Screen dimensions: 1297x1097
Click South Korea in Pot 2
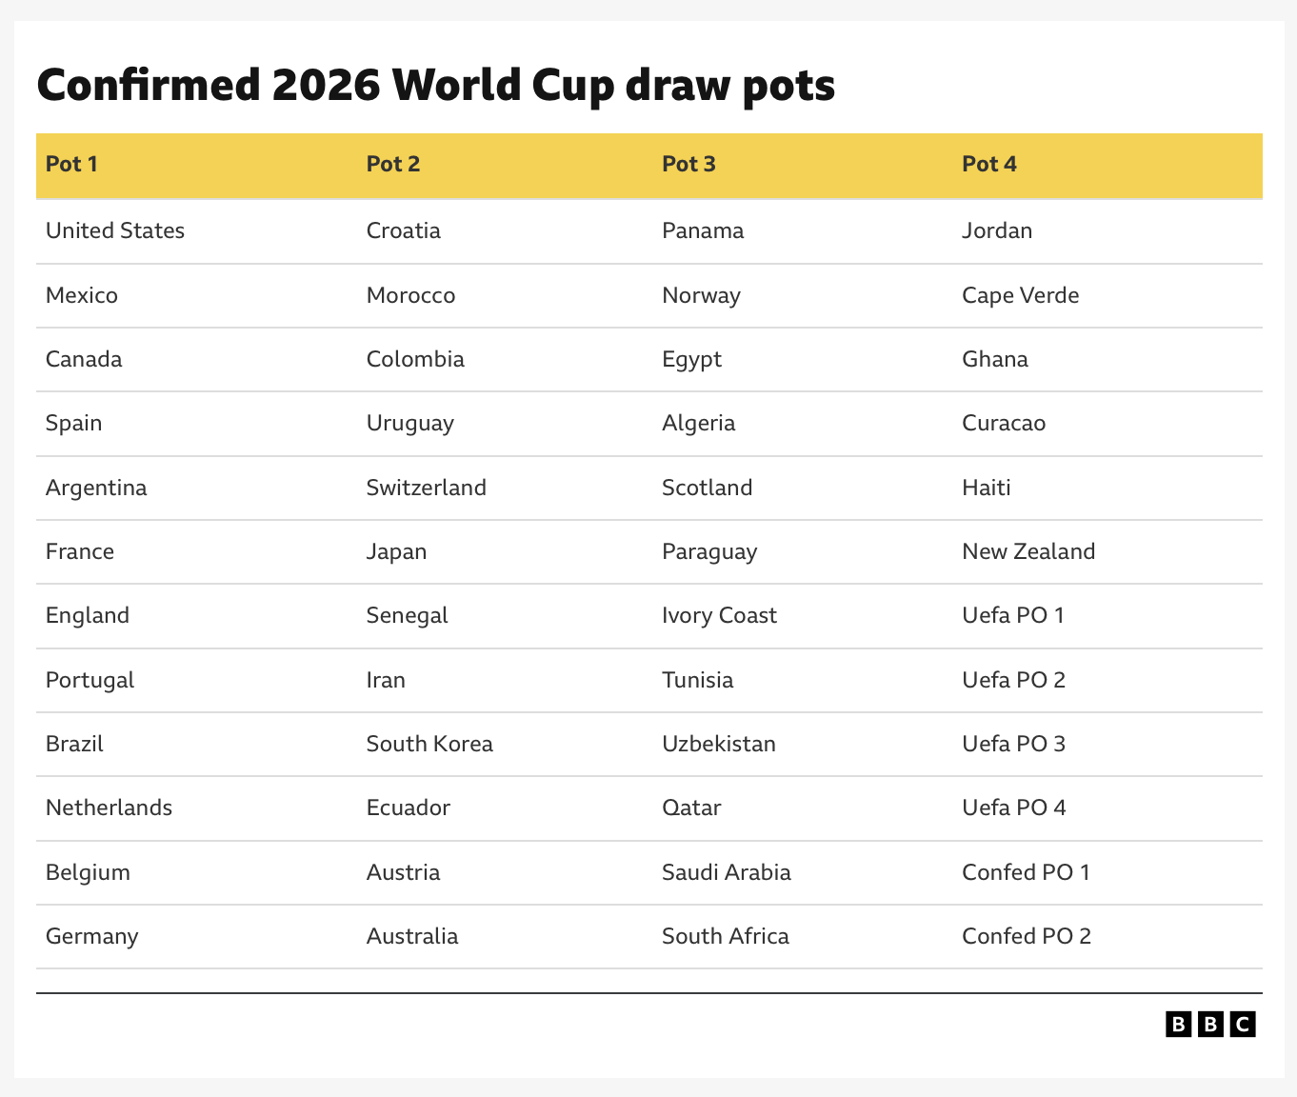click(429, 744)
